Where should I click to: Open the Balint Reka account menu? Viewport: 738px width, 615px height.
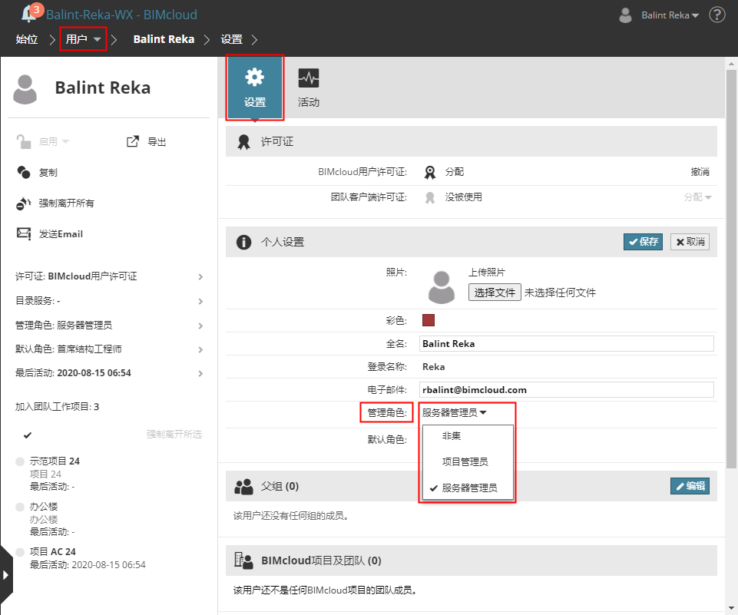670,15
